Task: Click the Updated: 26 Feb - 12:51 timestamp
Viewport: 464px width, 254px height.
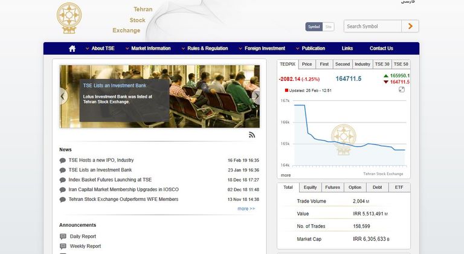Action: (x=310, y=90)
